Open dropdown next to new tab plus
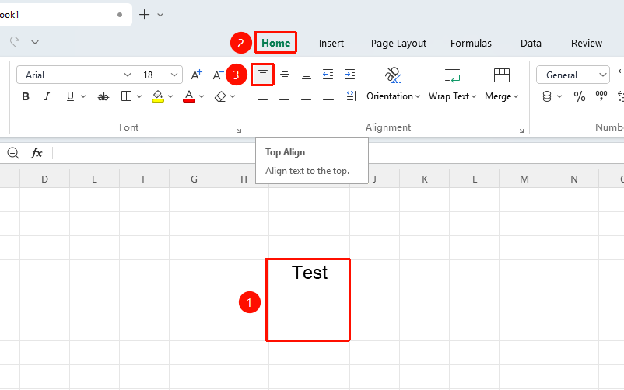624x390 pixels. [x=160, y=15]
